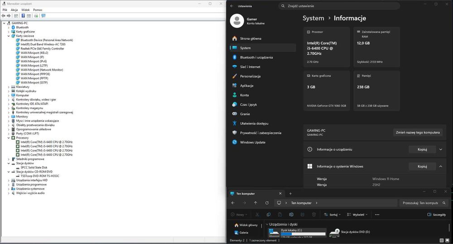Open Bluetooth i urządzenia in Settings sidebar

(263, 57)
